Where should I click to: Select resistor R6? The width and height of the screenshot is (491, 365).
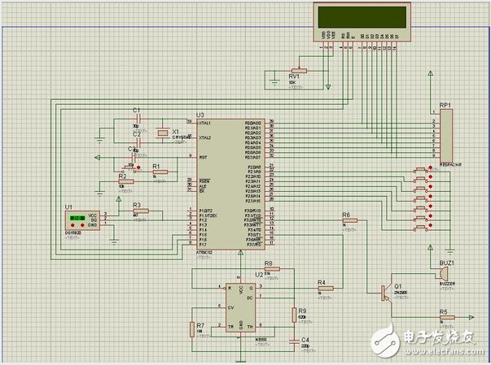coord(350,222)
